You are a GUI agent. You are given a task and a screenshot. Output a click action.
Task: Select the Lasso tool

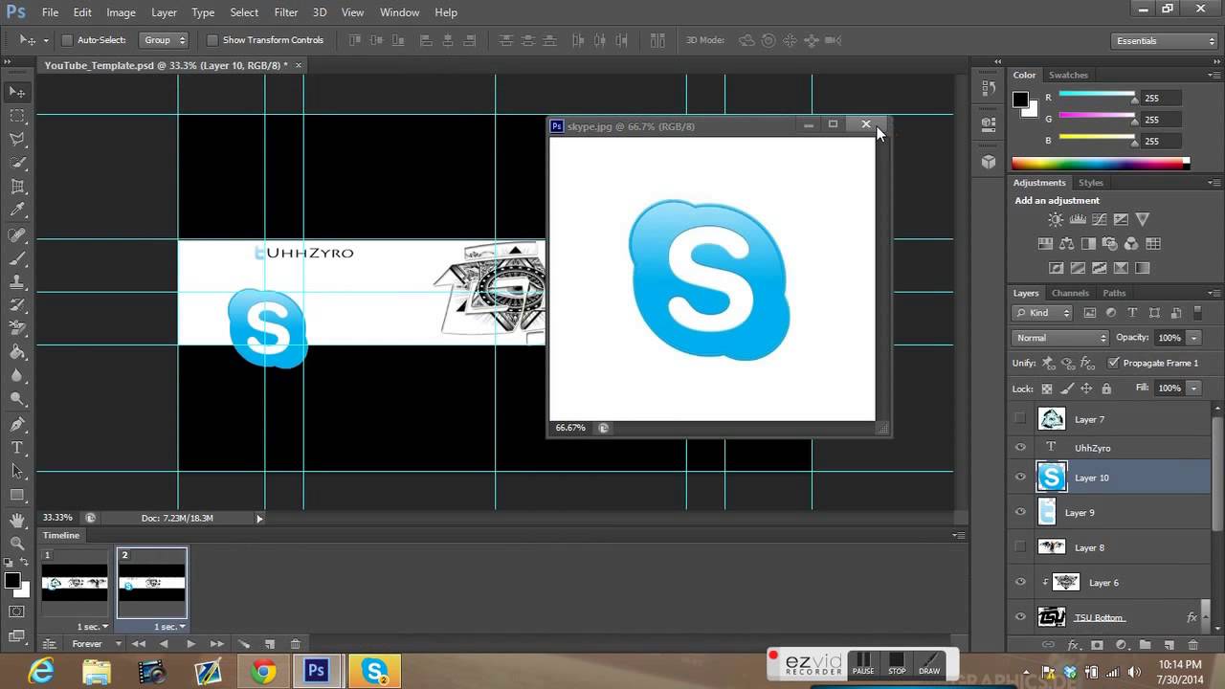coord(17,140)
